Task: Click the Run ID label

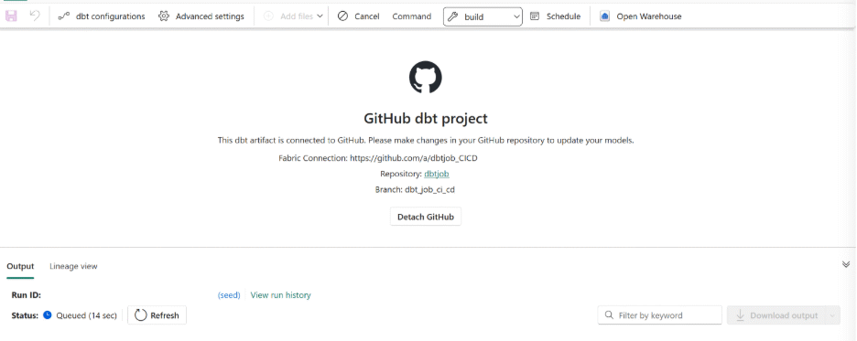Action: (27, 295)
